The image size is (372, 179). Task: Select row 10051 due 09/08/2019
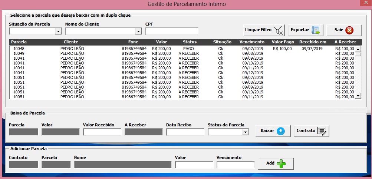182,82
